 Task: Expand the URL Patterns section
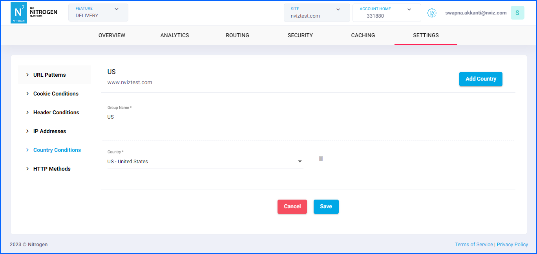click(49, 75)
